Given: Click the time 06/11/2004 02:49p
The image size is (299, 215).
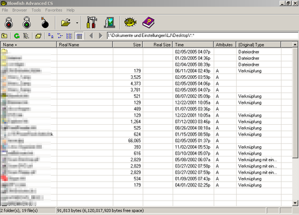Looking at the screenshot, I should coord(193,70).
